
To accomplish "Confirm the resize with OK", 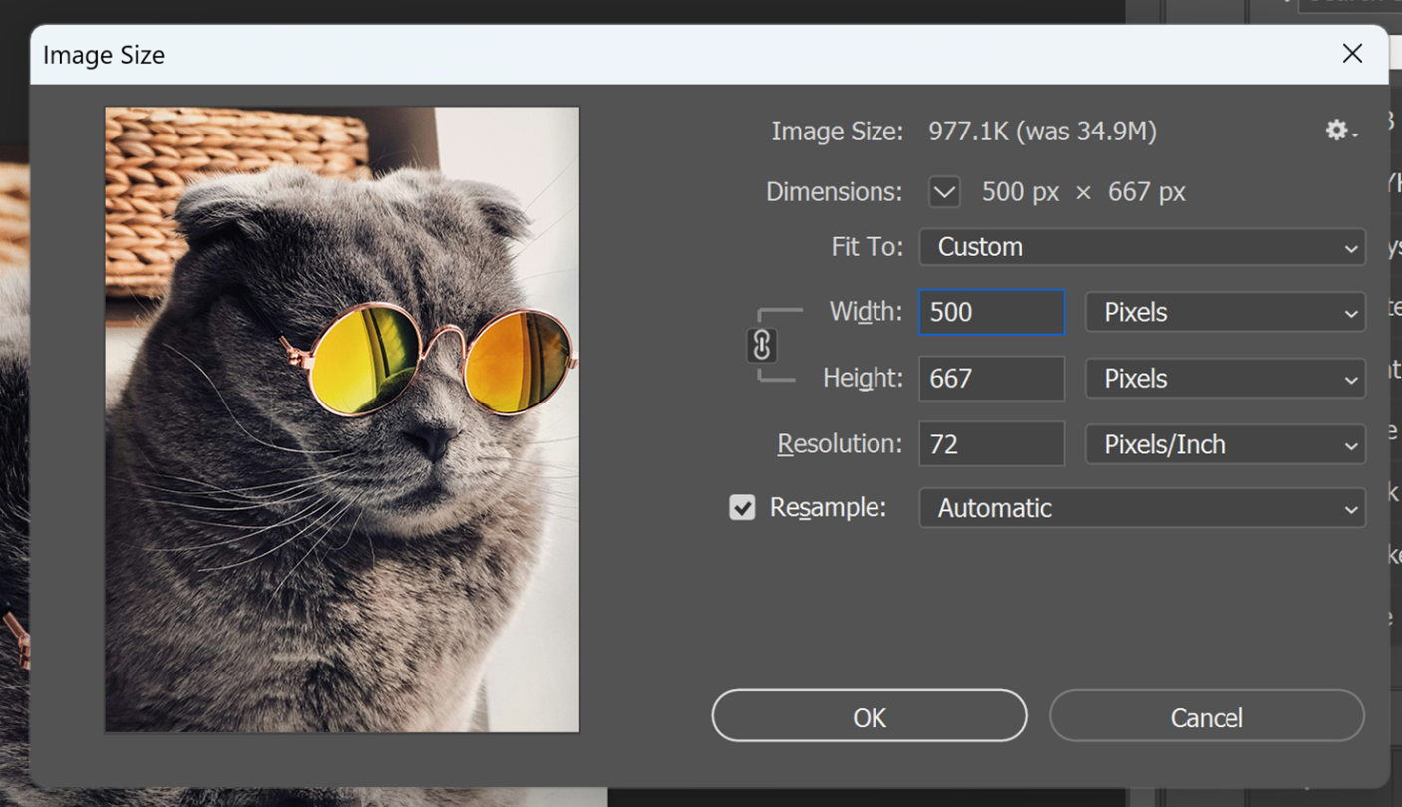I will click(x=870, y=716).
